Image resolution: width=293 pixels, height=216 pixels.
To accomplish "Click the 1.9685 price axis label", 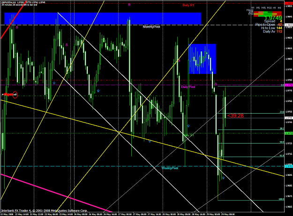I will [x=289, y=186].
